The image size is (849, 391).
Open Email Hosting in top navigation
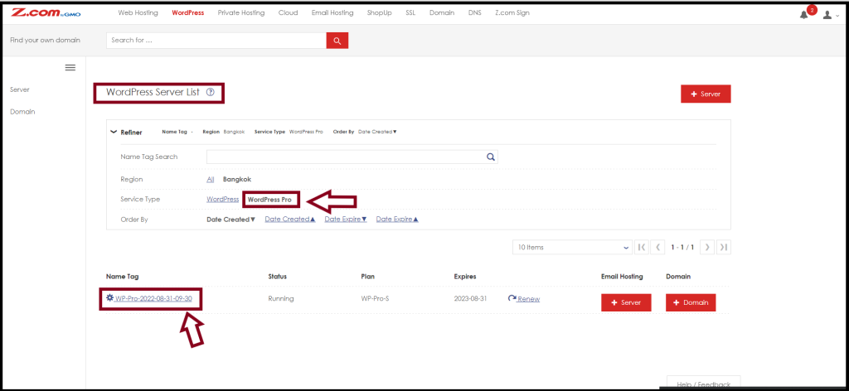point(332,13)
